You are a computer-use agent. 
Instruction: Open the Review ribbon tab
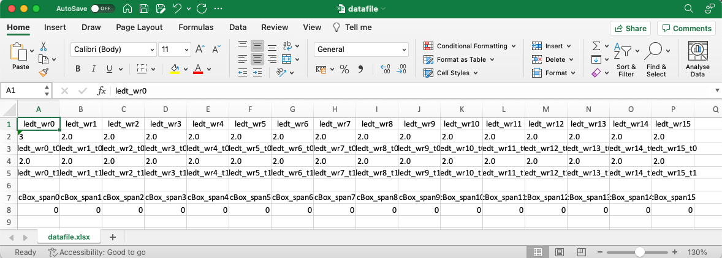275,28
